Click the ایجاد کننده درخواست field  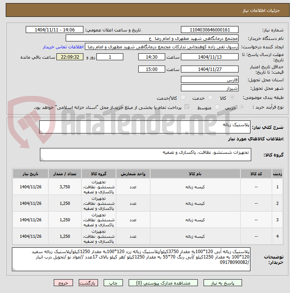click(162, 47)
